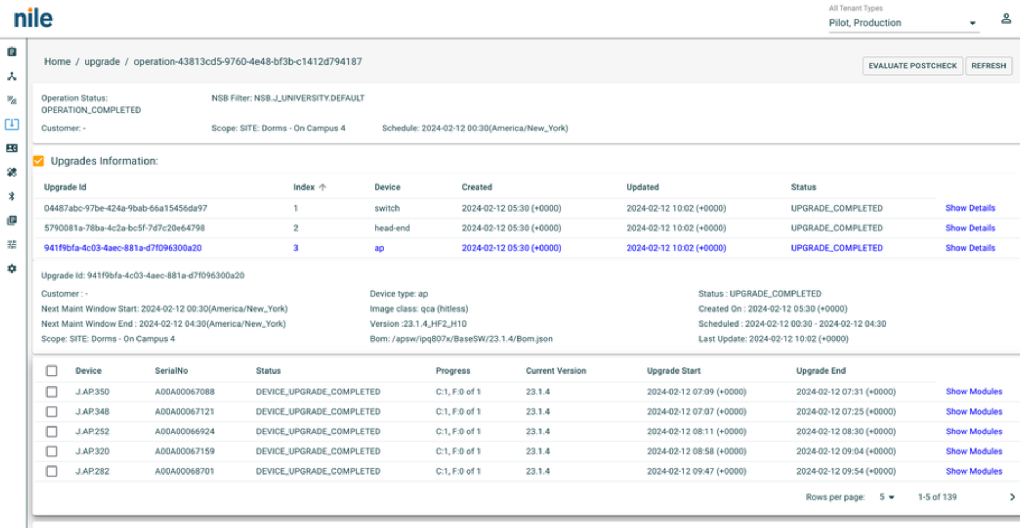This screenshot has width=1020, height=528.
Task: Click the OPERATION_COMPLETED status text
Action: [x=91, y=110]
